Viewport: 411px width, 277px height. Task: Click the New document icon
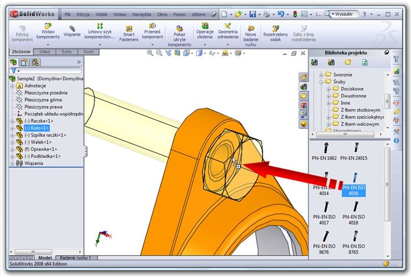pos(224,14)
